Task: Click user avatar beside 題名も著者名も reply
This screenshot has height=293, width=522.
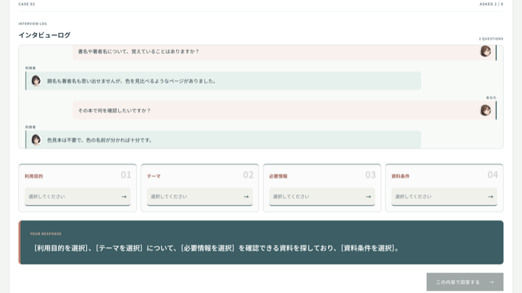Action: point(37,81)
